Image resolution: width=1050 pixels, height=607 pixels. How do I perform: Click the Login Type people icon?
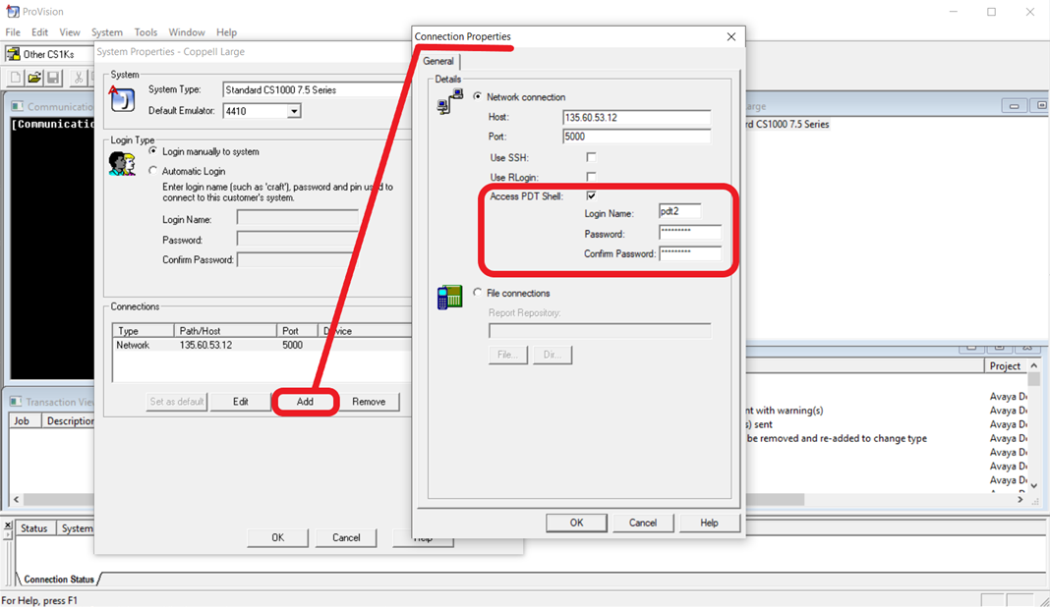click(x=123, y=163)
